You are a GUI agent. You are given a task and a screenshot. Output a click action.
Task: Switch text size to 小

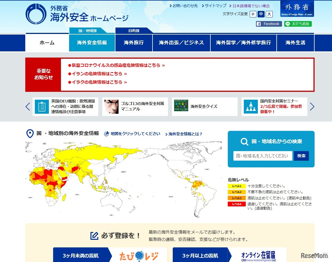(x=253, y=14)
